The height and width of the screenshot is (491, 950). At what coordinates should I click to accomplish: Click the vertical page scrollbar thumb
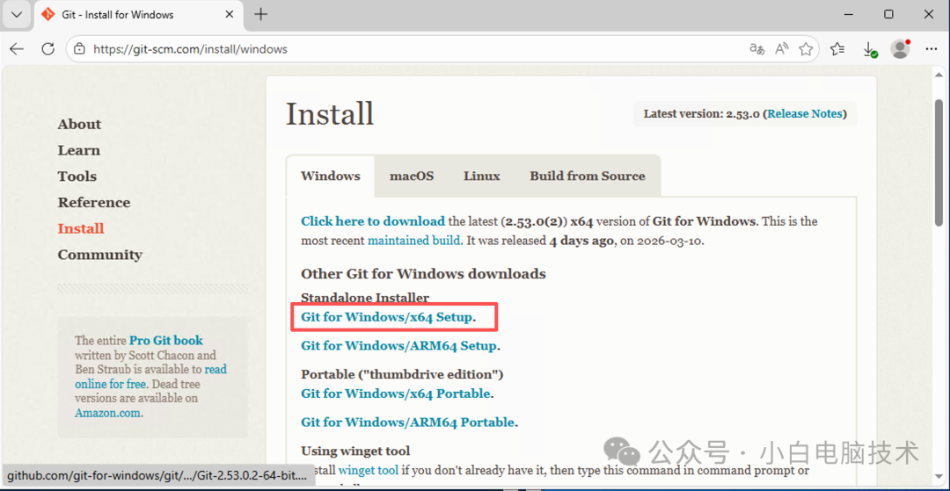pyautogui.click(x=939, y=162)
